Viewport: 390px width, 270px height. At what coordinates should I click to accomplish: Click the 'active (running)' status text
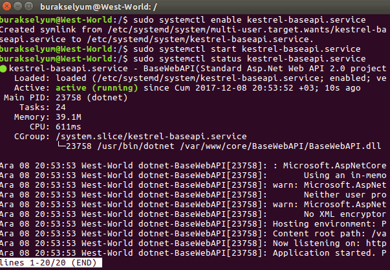pos(96,88)
